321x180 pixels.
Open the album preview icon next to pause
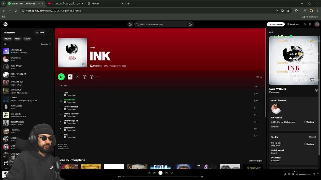pyautogui.click(x=70, y=77)
